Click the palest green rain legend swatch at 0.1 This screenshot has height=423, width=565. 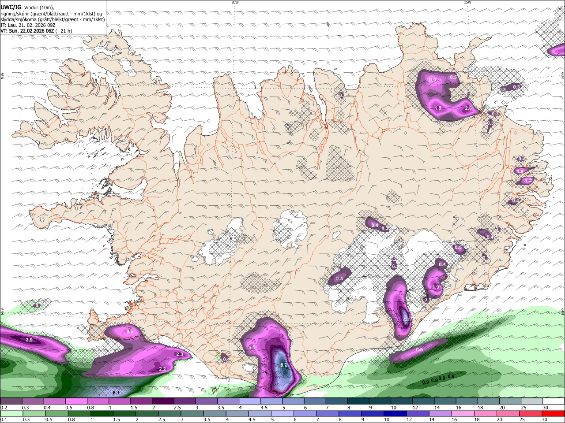click(12, 413)
